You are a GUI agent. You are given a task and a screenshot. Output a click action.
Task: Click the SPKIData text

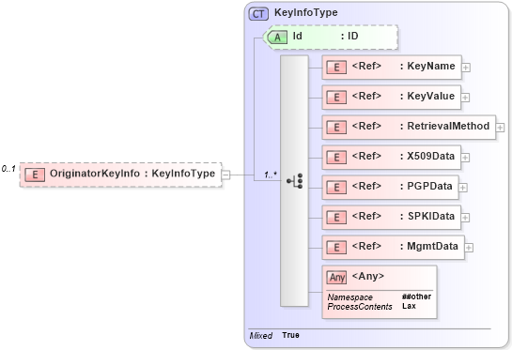pyautogui.click(x=431, y=216)
